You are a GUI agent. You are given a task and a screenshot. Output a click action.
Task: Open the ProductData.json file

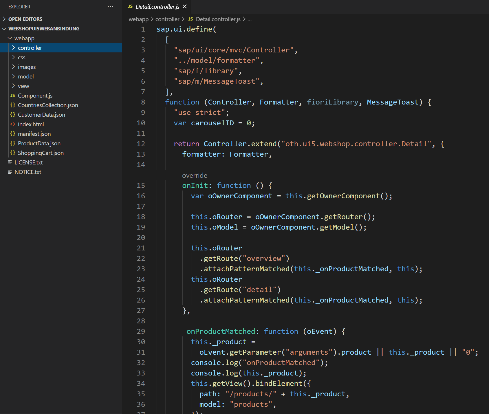coord(39,143)
